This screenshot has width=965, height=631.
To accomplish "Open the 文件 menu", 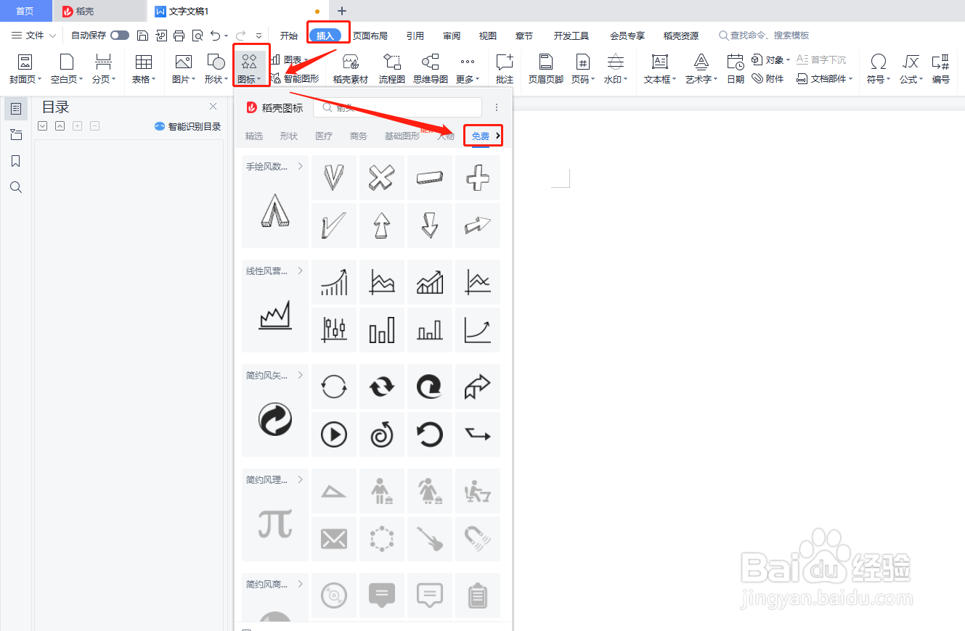I will tap(34, 36).
